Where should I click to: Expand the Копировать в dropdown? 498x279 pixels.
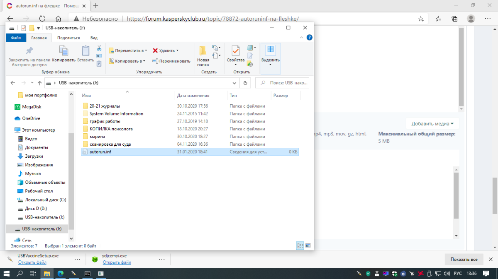coord(127,61)
